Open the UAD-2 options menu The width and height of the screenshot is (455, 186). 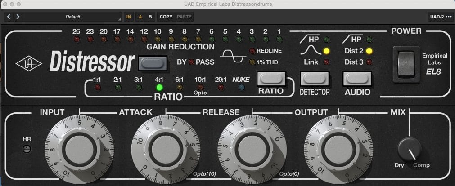440,17
